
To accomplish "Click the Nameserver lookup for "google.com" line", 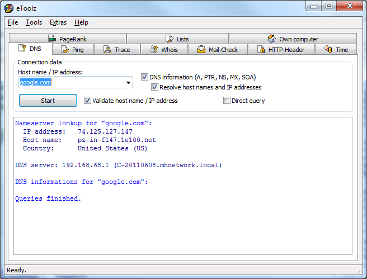I will click(x=83, y=123).
